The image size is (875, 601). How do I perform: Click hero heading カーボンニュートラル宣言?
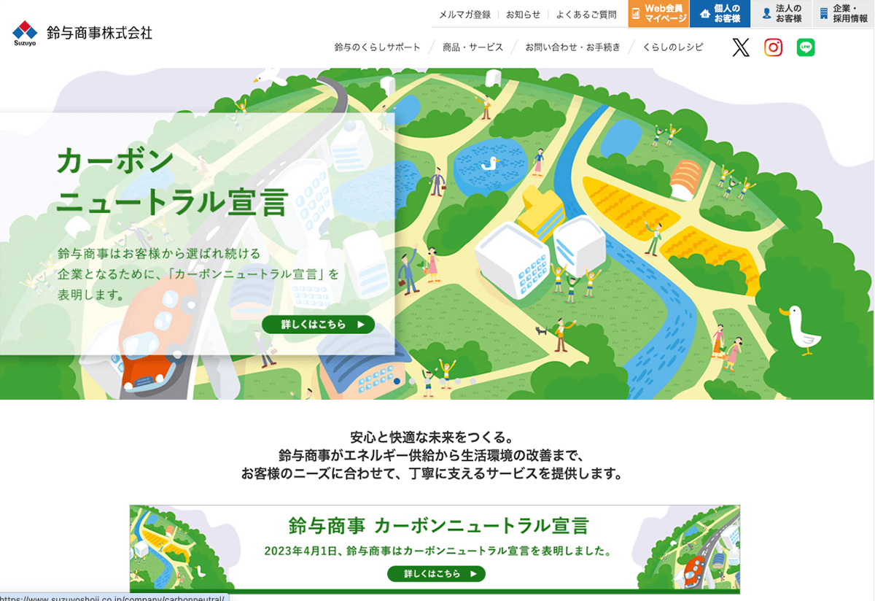(x=172, y=182)
